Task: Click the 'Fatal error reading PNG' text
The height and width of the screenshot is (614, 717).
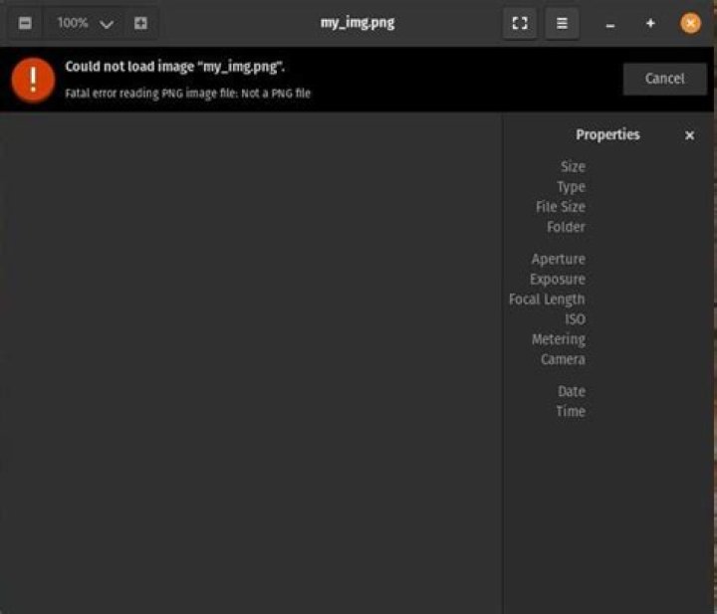Action: coord(187,94)
